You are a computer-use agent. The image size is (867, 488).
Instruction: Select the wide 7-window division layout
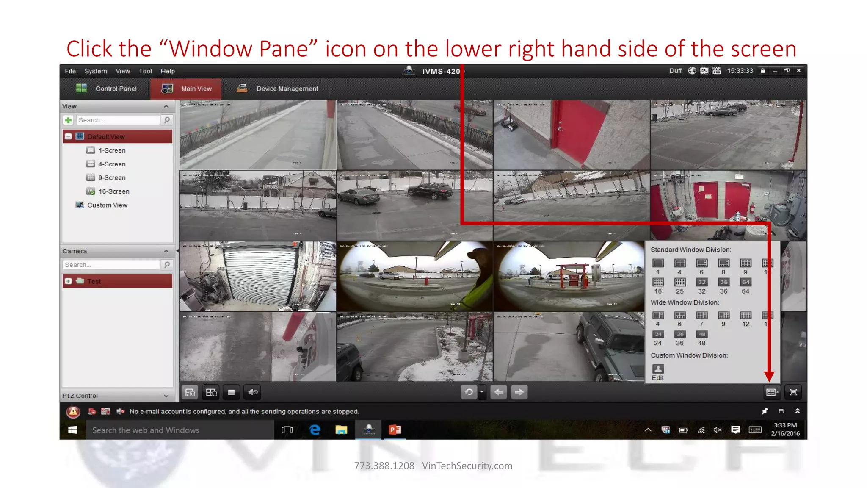pos(701,315)
